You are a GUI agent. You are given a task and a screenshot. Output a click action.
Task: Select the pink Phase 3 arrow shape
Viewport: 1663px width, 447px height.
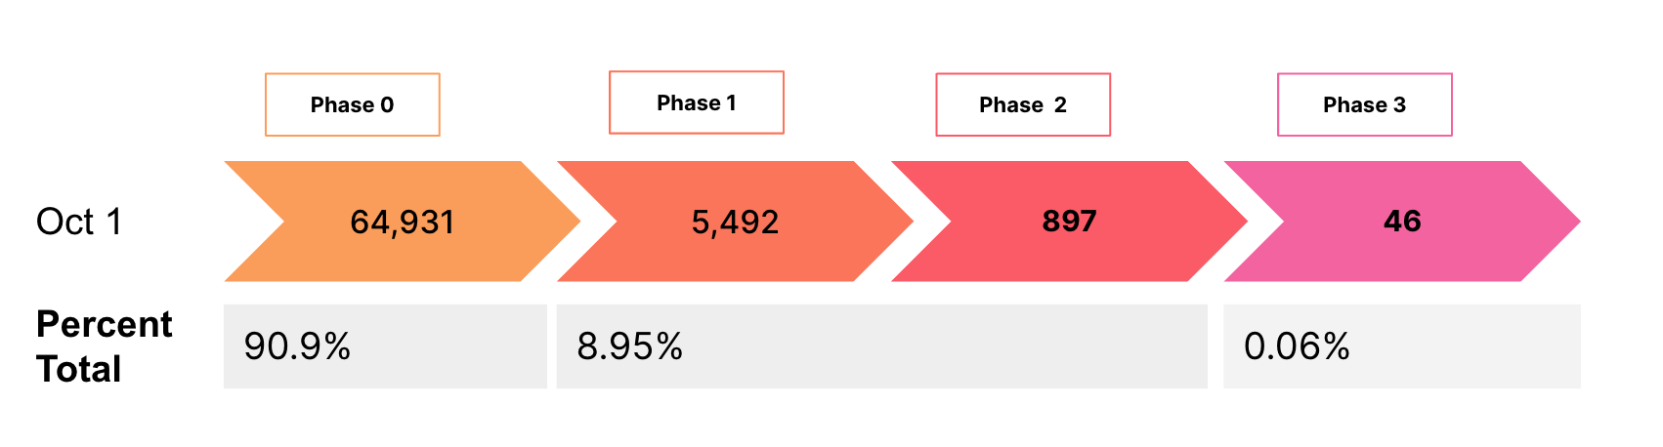[x=1402, y=222]
